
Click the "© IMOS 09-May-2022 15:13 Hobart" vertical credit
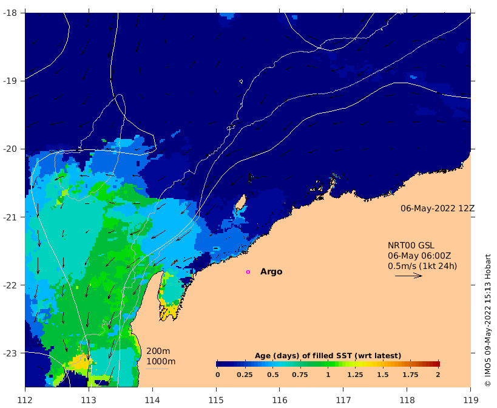click(x=487, y=320)
